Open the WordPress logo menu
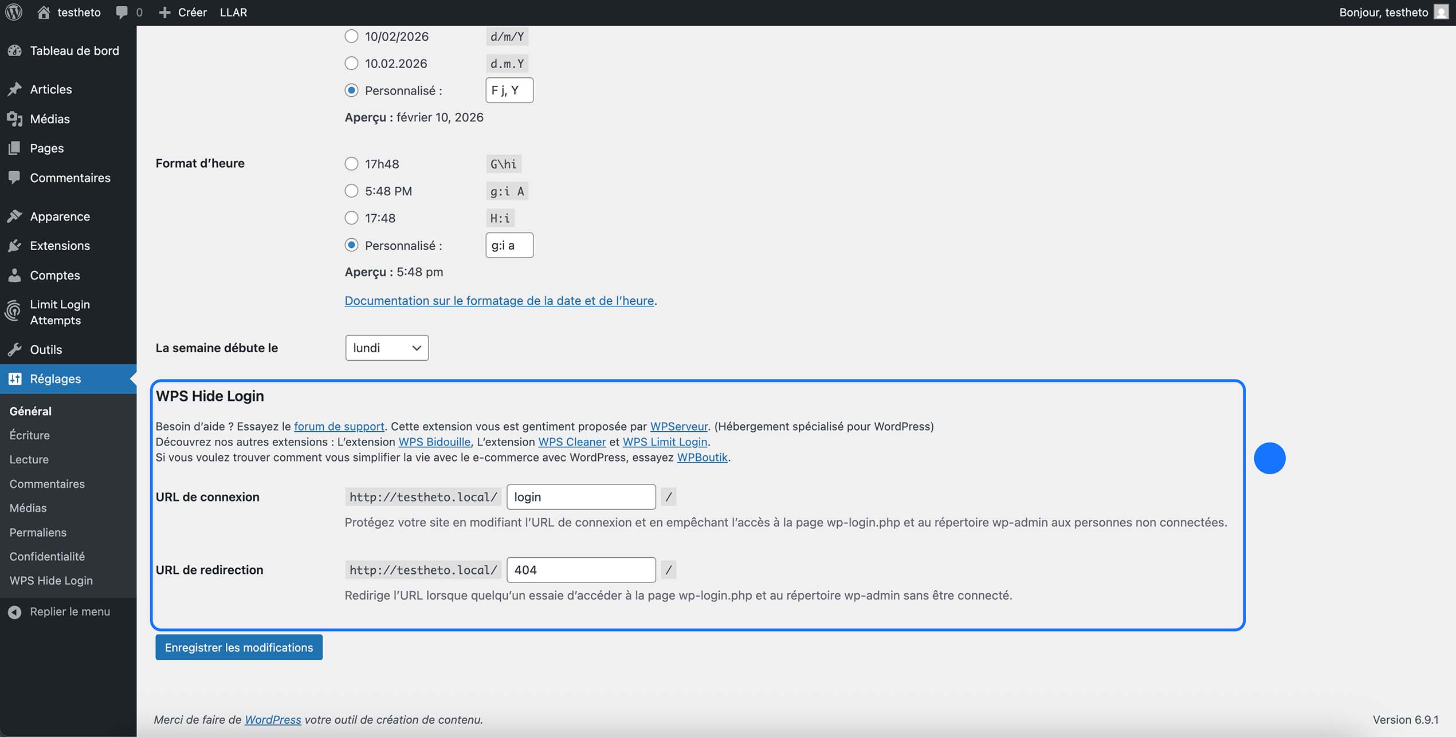1456x737 pixels. [13, 12]
